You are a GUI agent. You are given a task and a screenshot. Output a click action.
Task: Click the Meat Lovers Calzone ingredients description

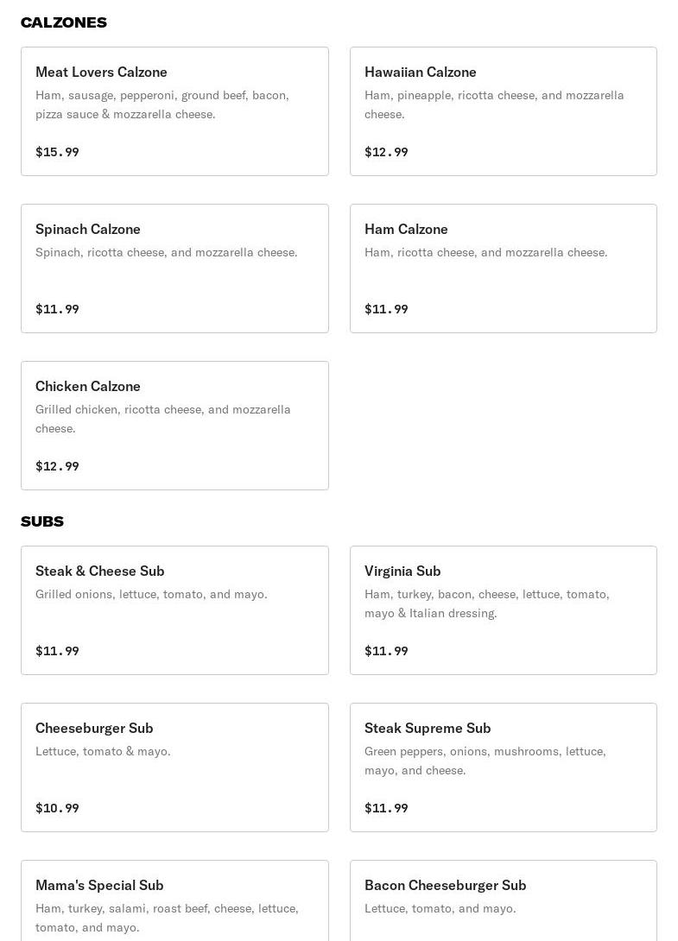[x=162, y=104]
